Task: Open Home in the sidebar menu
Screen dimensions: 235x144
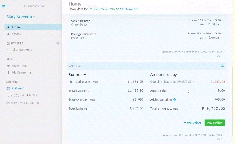Action: pos(33,27)
